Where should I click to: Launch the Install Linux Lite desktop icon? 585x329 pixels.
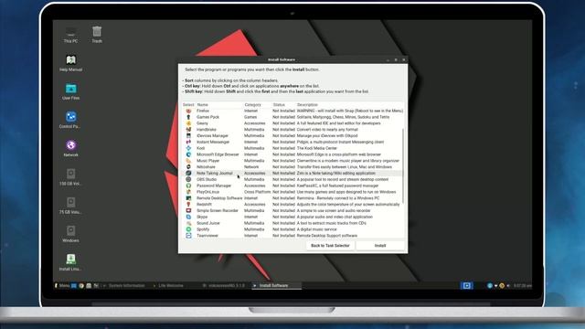70,262
